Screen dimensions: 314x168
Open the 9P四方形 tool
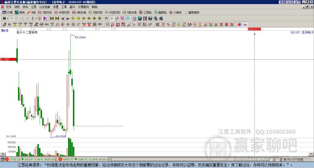[62, 12]
